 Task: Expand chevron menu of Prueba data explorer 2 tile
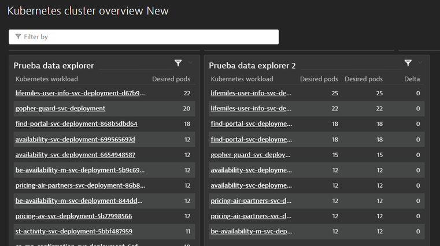(x=420, y=63)
